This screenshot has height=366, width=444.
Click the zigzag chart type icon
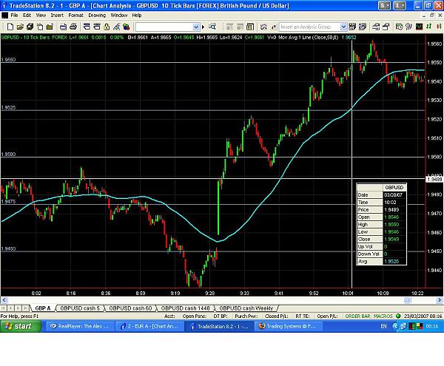pyautogui.click(x=263, y=27)
